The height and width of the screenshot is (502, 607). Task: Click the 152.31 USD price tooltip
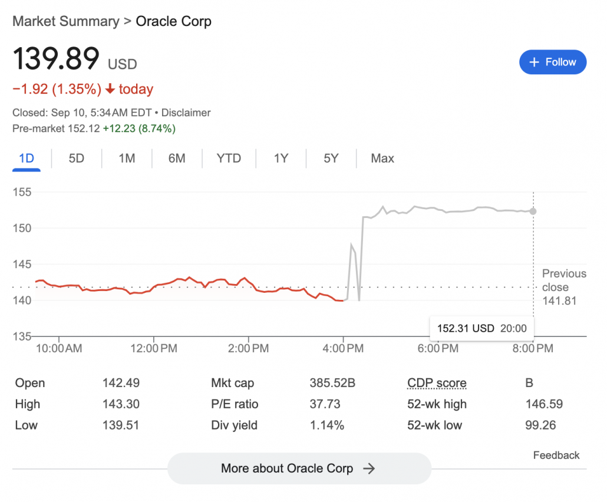481,328
